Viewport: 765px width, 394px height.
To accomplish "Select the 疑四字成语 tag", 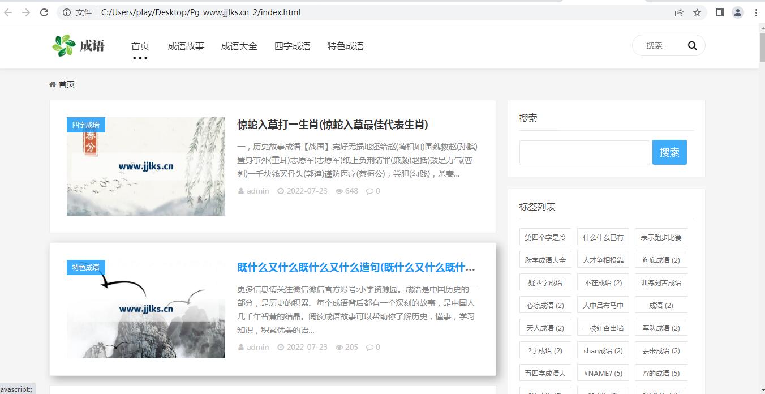I will (x=545, y=282).
